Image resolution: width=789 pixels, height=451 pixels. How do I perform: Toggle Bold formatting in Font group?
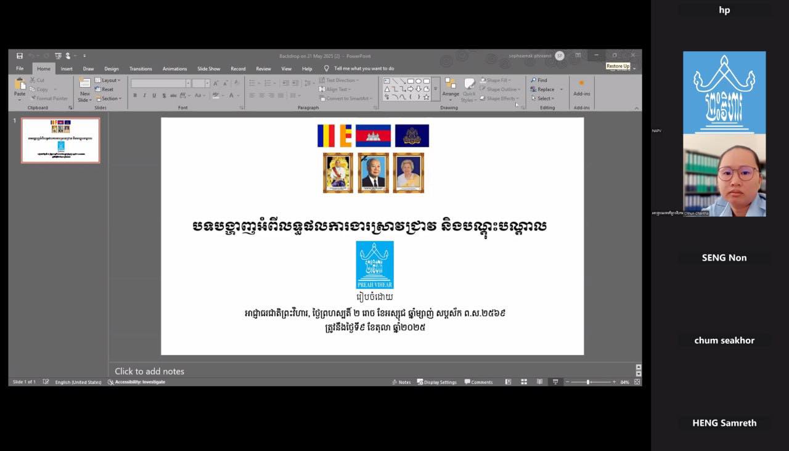click(135, 95)
